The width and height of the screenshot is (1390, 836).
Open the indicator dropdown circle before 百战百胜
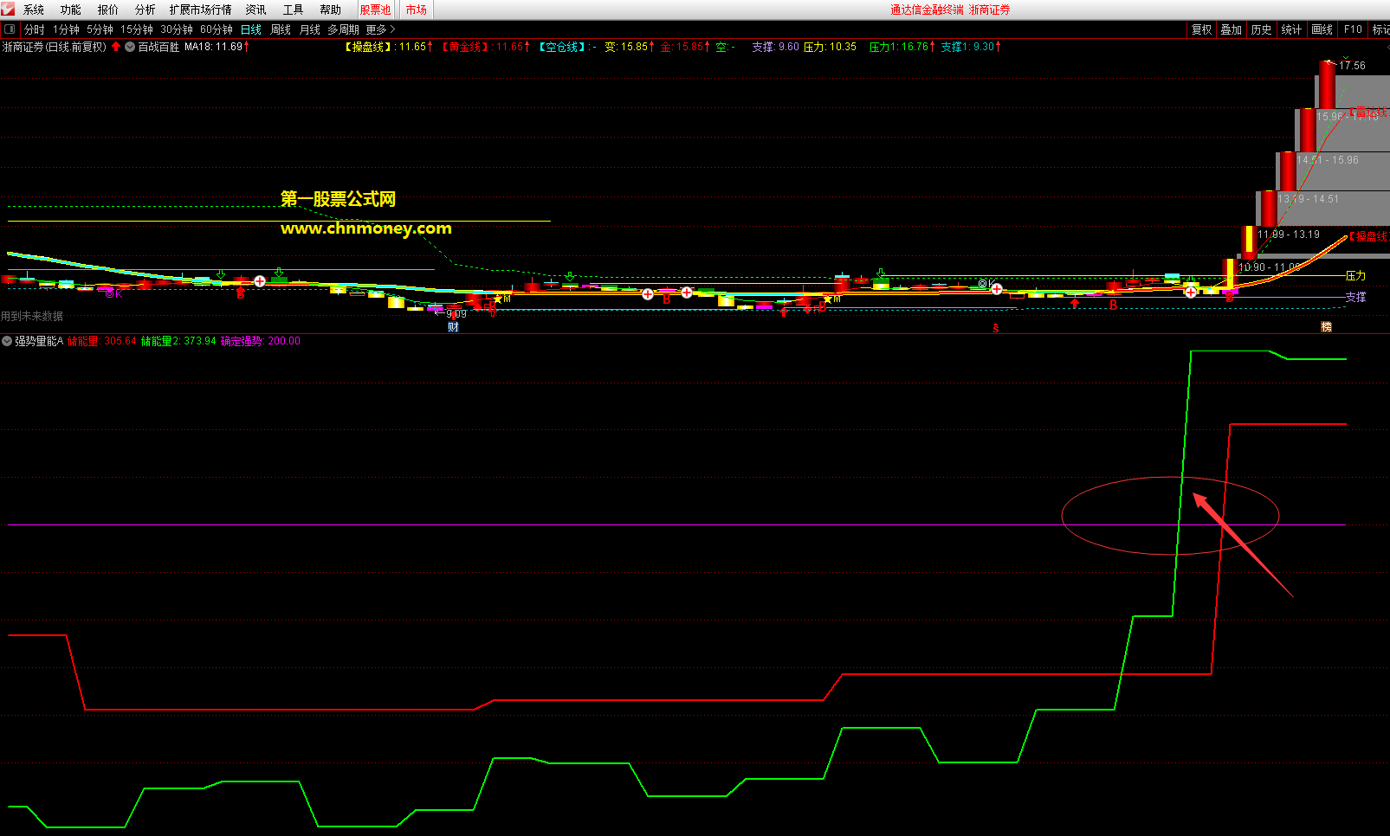(x=130, y=47)
